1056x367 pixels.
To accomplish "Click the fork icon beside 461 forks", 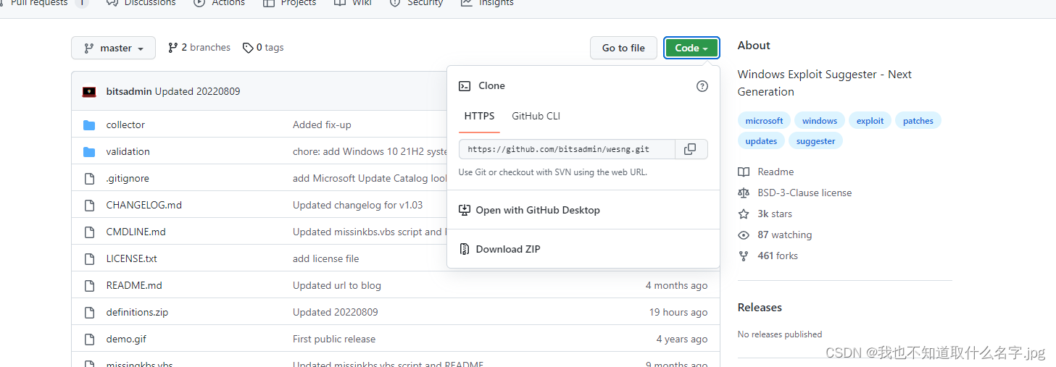I will (x=744, y=256).
